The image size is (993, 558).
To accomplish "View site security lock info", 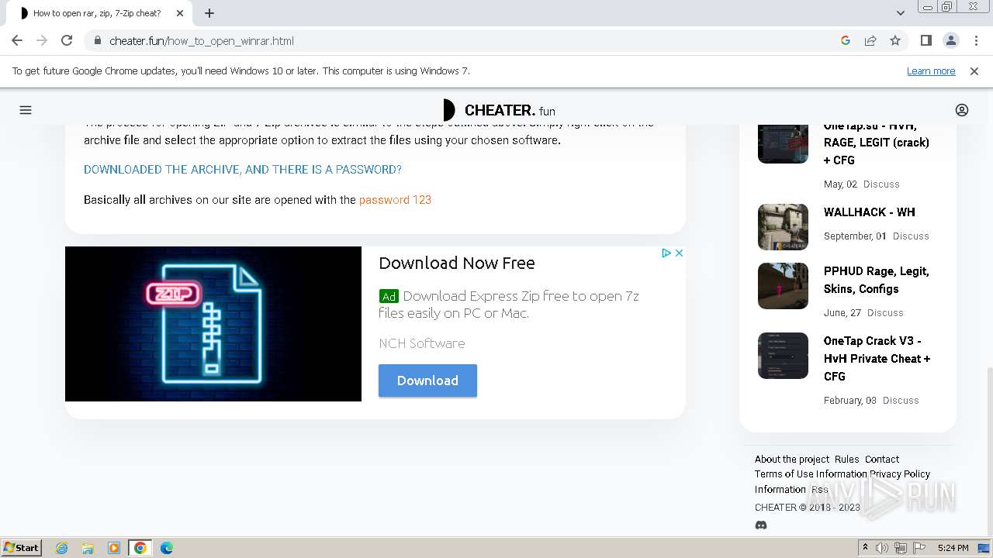I will [x=97, y=41].
